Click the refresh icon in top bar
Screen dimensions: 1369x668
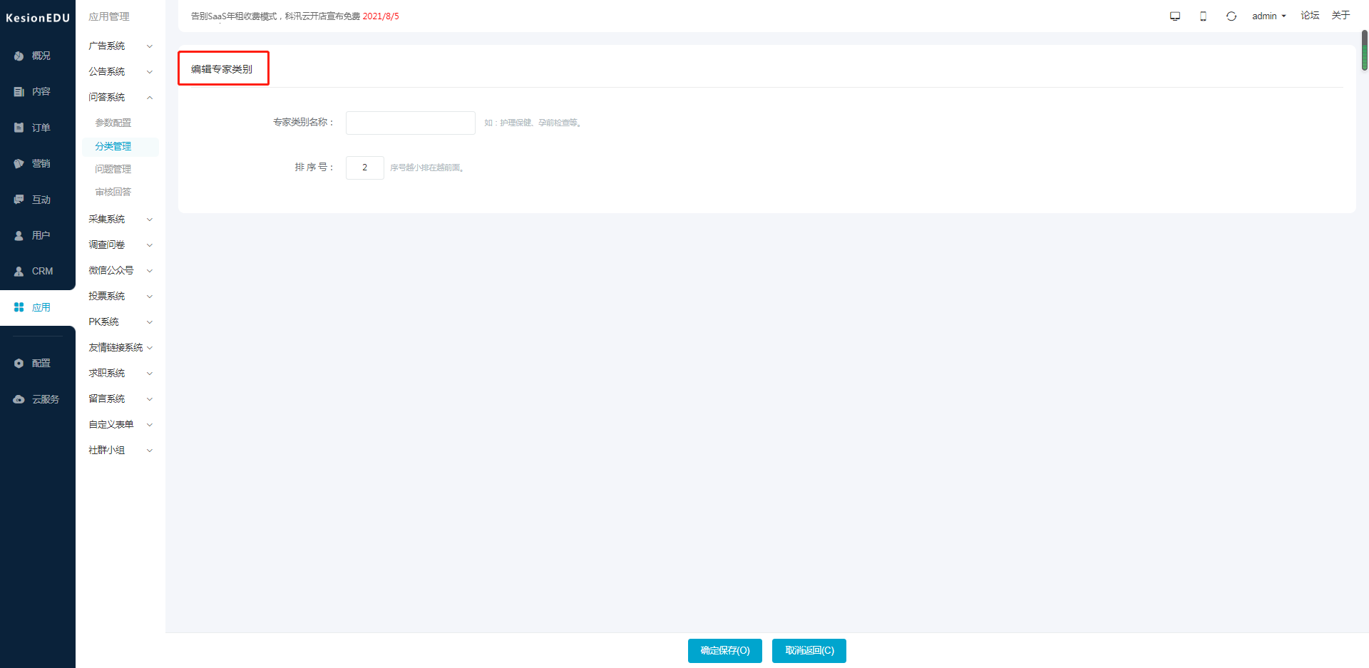(x=1231, y=16)
